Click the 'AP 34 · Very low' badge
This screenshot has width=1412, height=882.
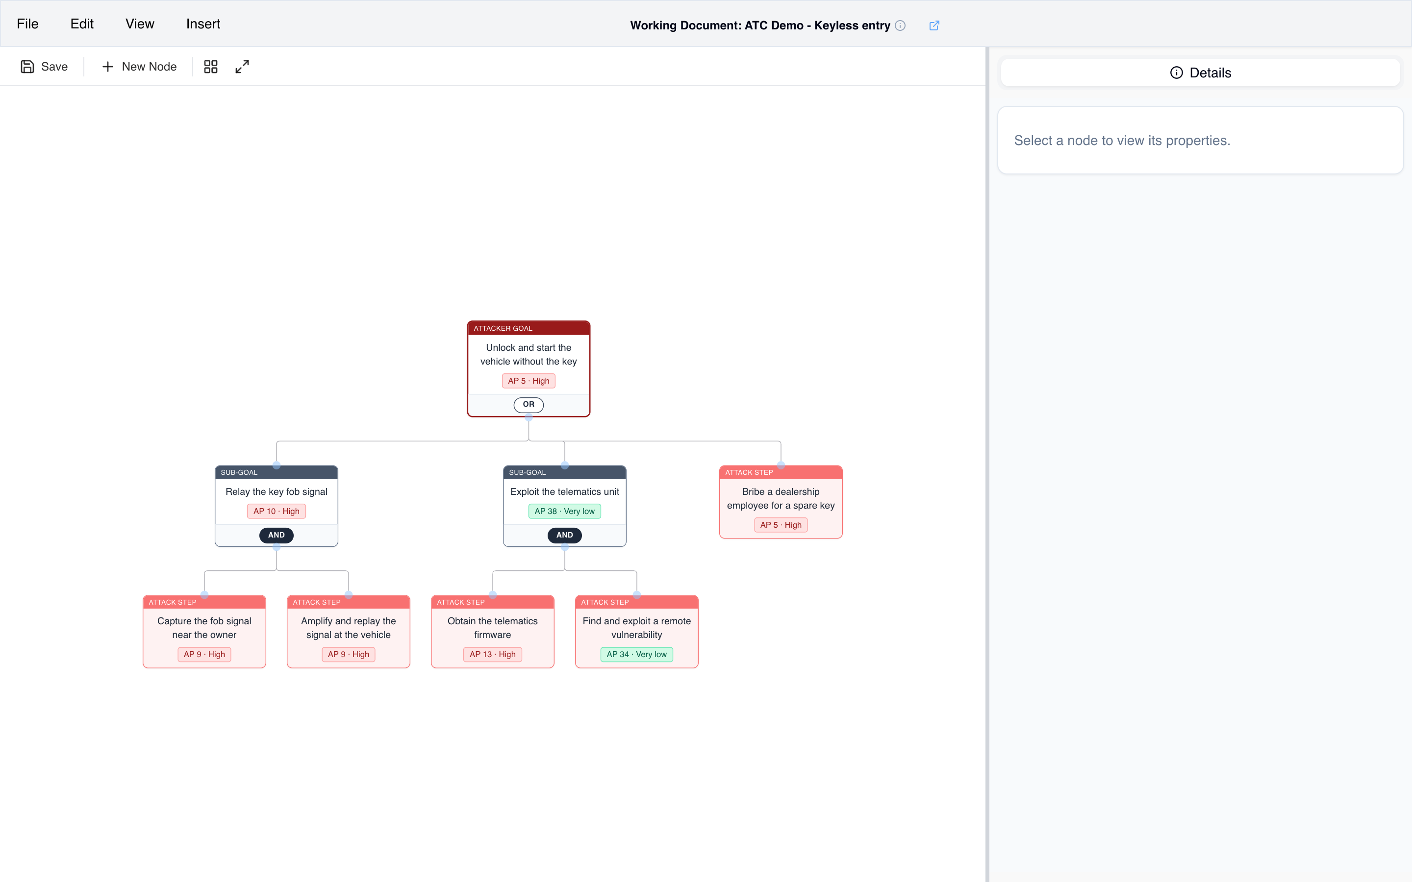[x=636, y=655]
